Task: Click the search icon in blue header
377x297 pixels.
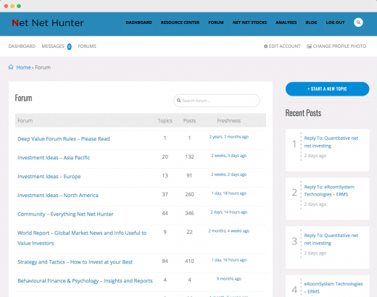Action: tap(358, 22)
